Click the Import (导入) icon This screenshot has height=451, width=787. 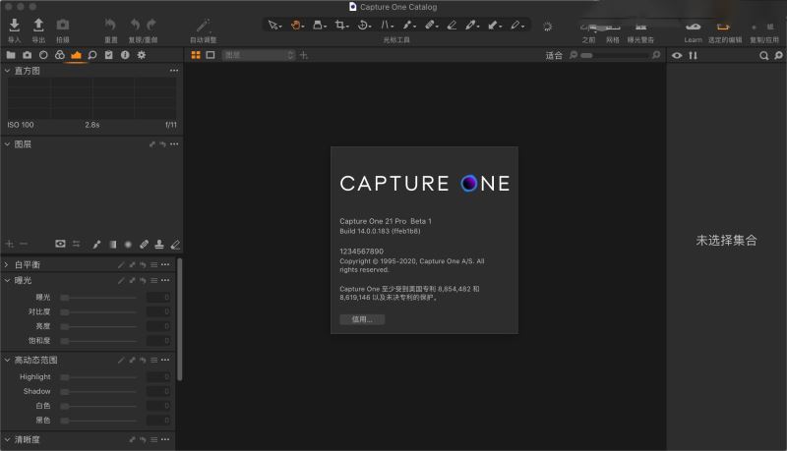[14, 25]
